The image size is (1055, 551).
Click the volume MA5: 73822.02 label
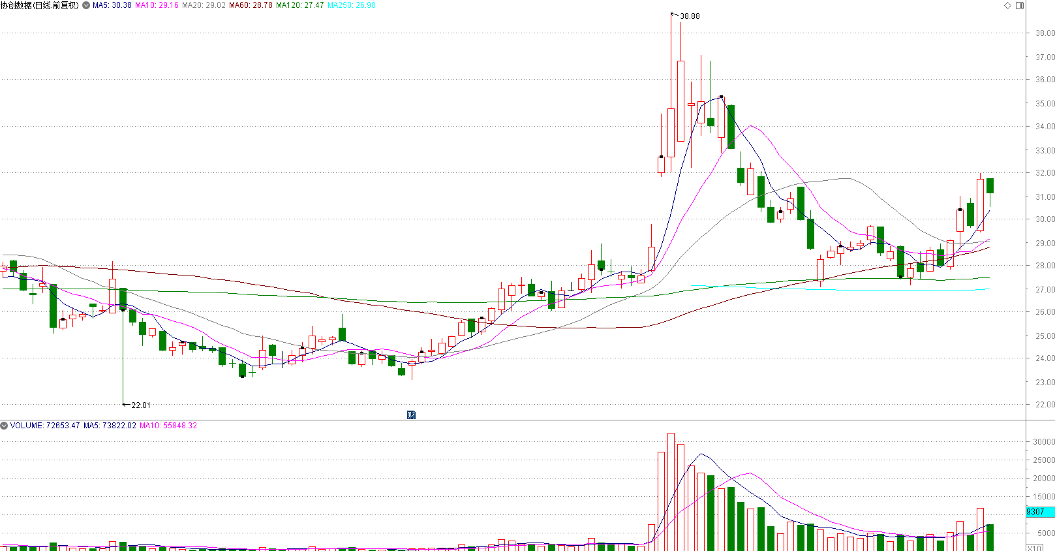coord(110,426)
